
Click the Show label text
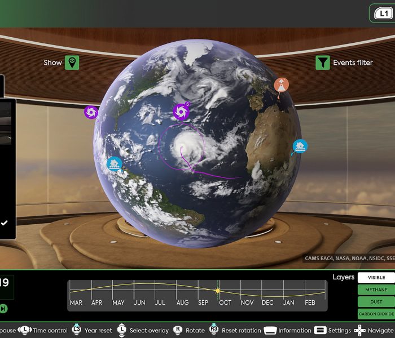click(52, 63)
